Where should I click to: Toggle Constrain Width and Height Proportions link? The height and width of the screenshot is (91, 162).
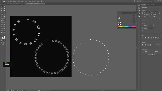[159, 13]
